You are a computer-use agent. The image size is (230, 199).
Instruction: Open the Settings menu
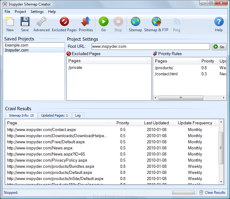pos(37,12)
